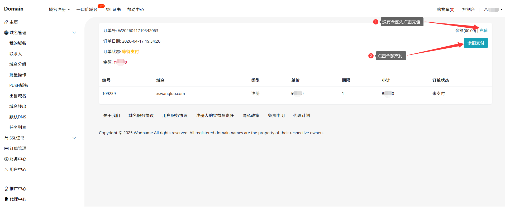Screen dimensions: 505x221
Task: Open the 域名注册 dropdown menu
Action: tap(59, 9)
